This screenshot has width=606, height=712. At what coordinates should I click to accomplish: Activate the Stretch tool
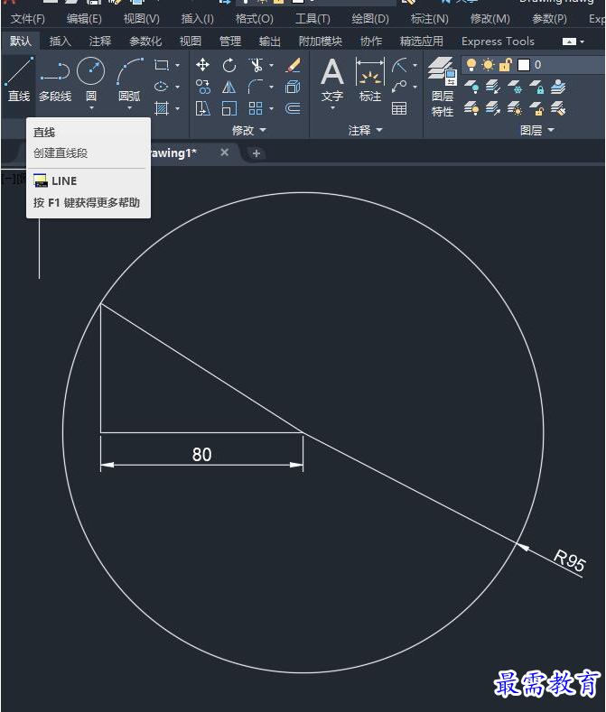coord(202,108)
